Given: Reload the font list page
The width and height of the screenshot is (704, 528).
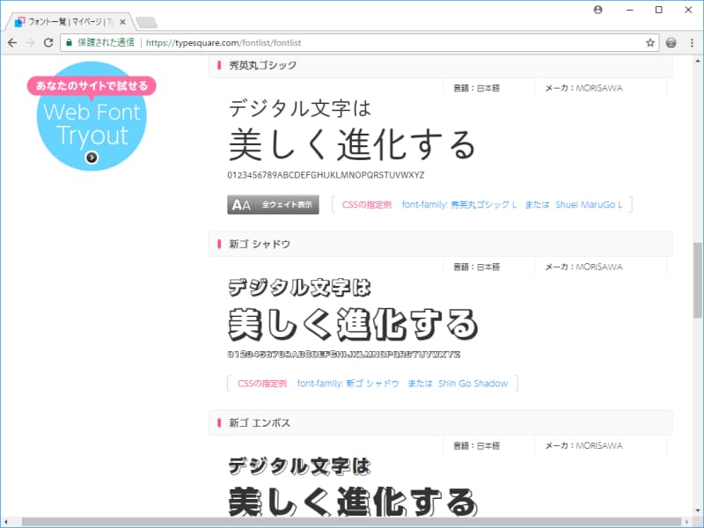Looking at the screenshot, I should pos(49,41).
